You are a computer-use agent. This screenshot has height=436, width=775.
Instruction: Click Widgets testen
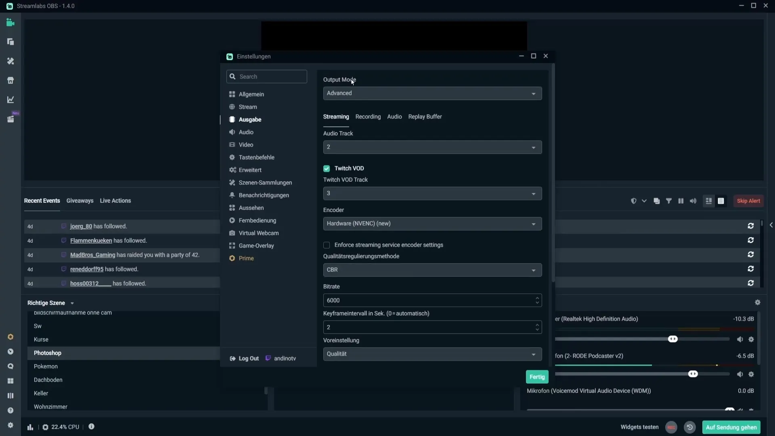click(x=639, y=427)
